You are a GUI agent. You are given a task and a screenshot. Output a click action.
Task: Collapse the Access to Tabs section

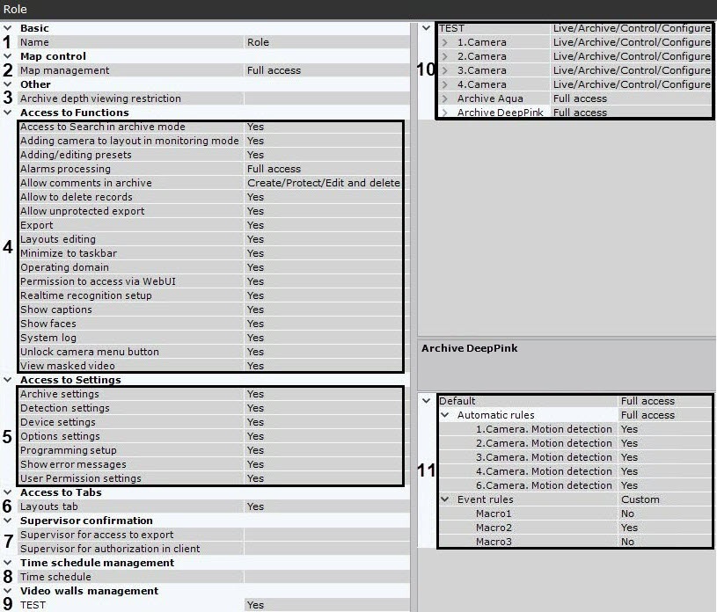tap(7, 492)
